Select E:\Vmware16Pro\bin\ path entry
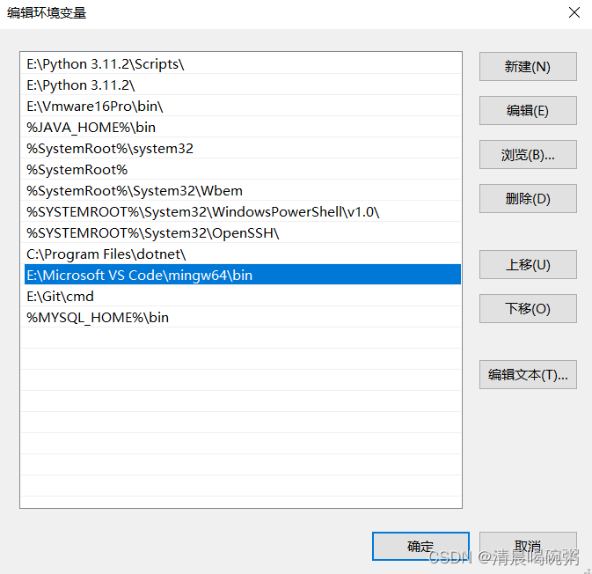 point(243,107)
